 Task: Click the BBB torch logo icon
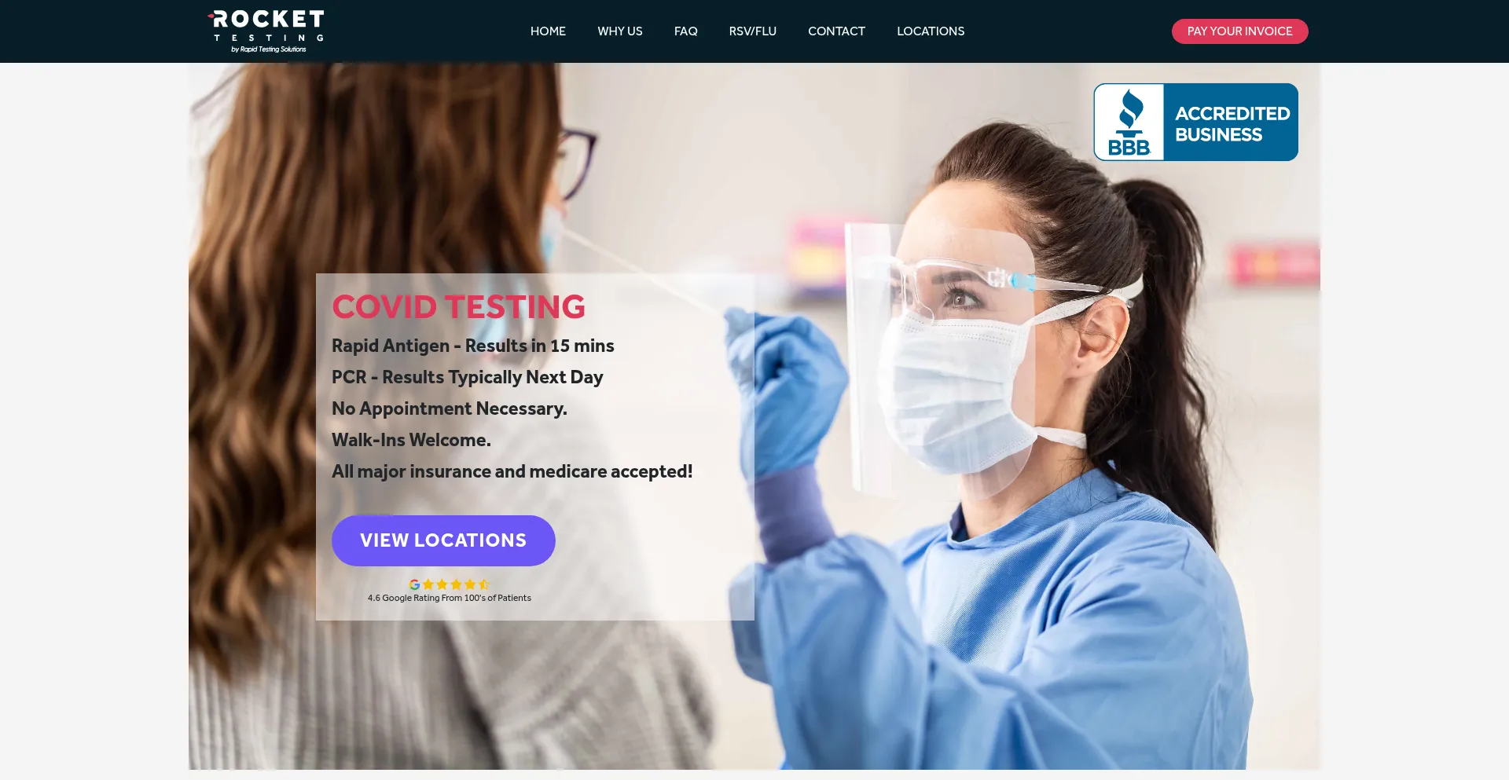click(x=1129, y=123)
